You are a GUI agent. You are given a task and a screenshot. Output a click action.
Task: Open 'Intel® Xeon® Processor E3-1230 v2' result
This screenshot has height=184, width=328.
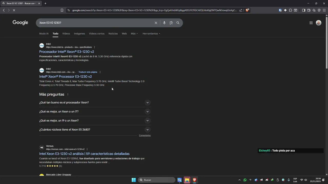pyautogui.click(x=65, y=76)
